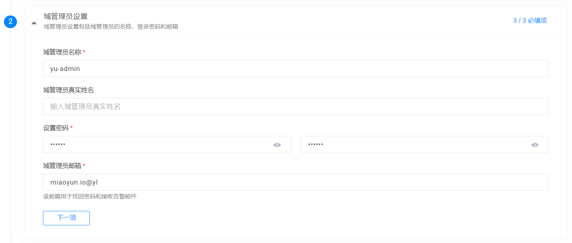Click the 3 / 3 必填项 indicator

coord(530,21)
